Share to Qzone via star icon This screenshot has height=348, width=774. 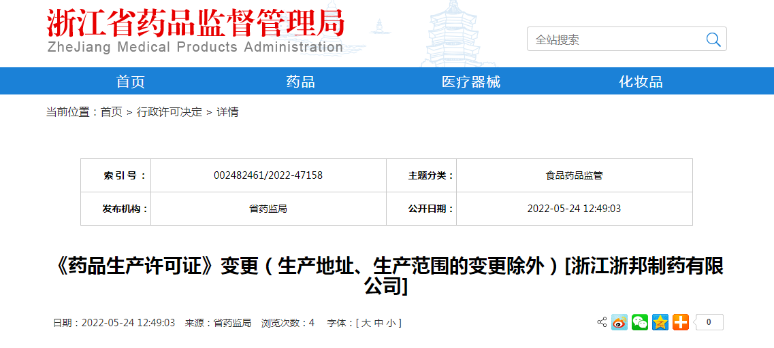click(660, 322)
